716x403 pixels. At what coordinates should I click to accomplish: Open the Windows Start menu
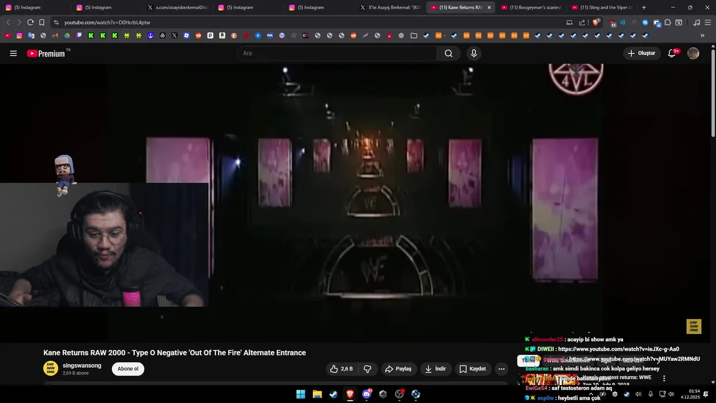tap(300, 394)
